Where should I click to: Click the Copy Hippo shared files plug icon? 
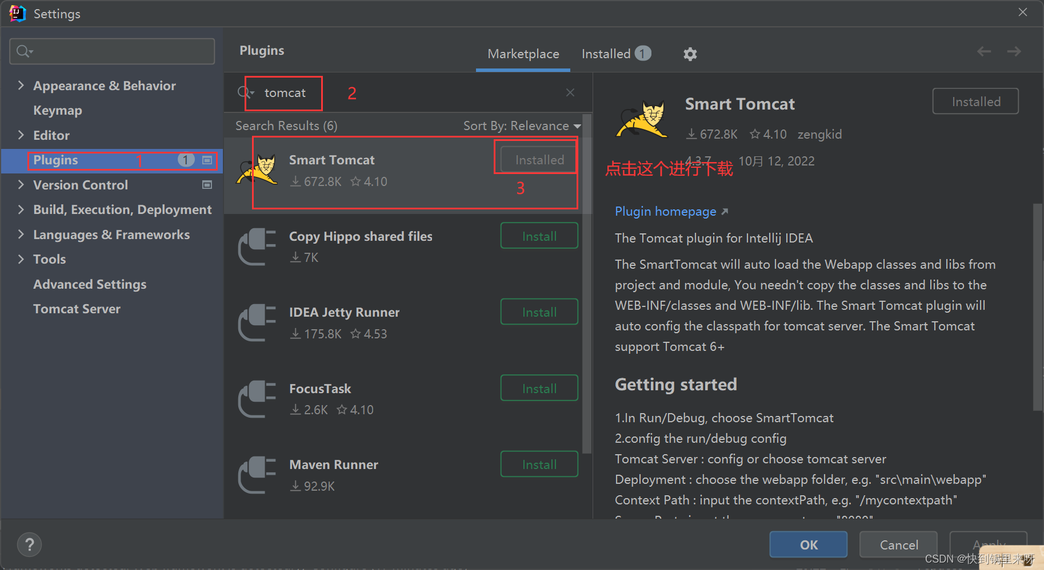click(257, 246)
